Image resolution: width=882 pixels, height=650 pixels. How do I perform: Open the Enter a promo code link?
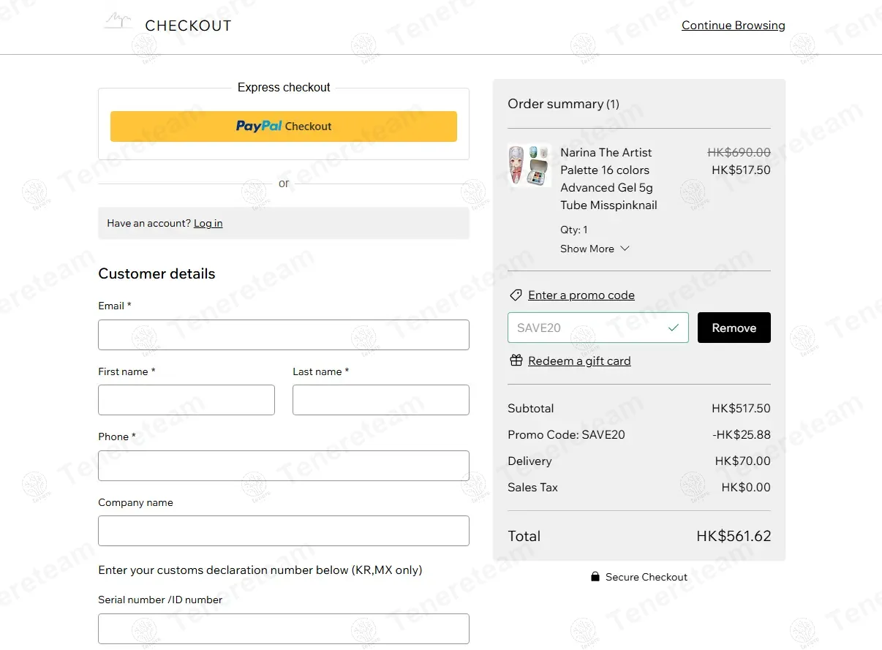(x=581, y=295)
